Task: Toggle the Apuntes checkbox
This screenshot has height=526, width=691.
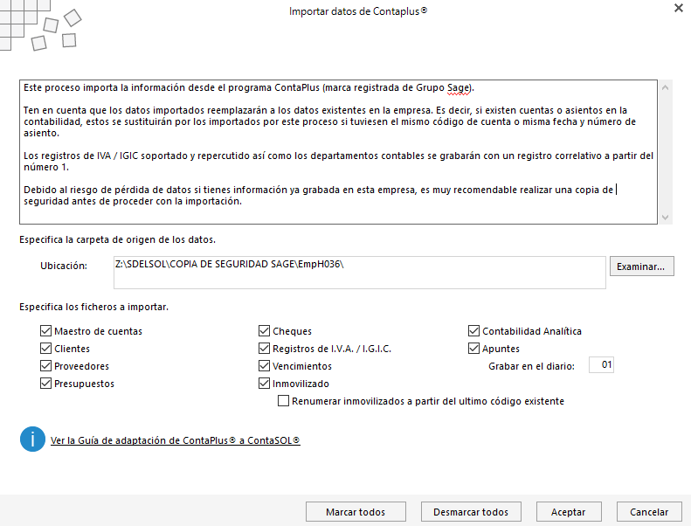Action: click(x=473, y=349)
